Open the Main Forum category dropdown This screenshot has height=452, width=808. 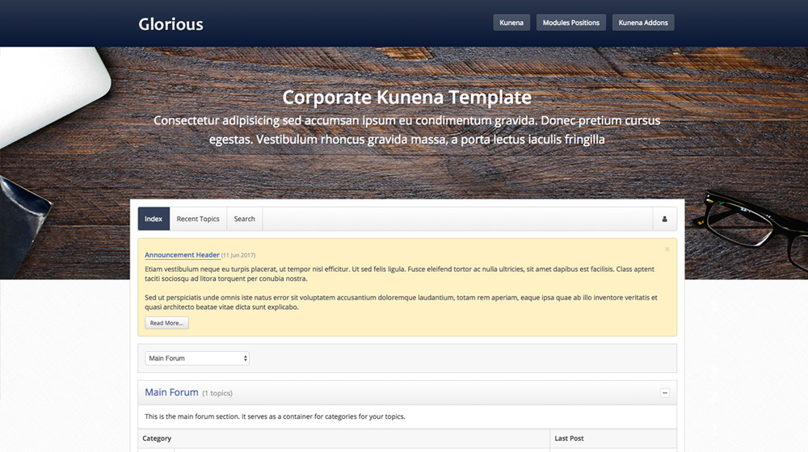click(x=197, y=358)
